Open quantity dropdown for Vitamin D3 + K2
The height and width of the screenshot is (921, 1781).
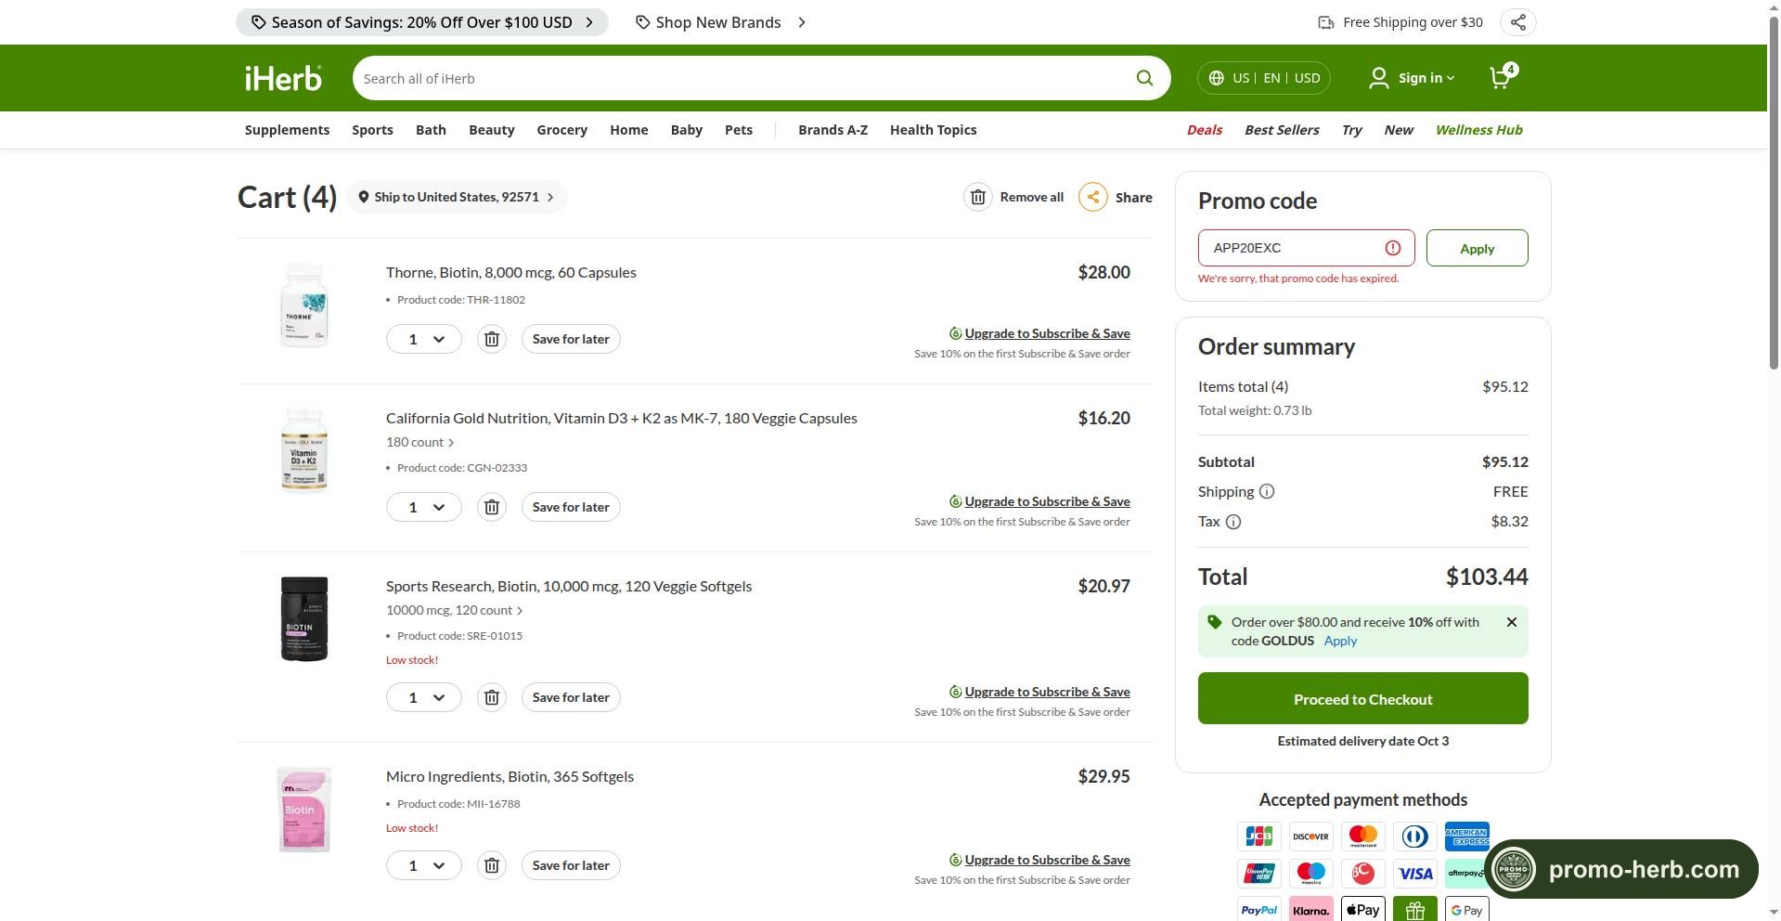pyautogui.click(x=424, y=507)
